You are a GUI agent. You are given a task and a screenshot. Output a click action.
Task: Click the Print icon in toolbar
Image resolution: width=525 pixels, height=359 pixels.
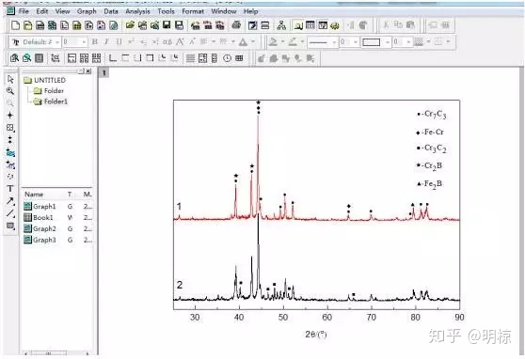pyautogui.click(x=236, y=25)
